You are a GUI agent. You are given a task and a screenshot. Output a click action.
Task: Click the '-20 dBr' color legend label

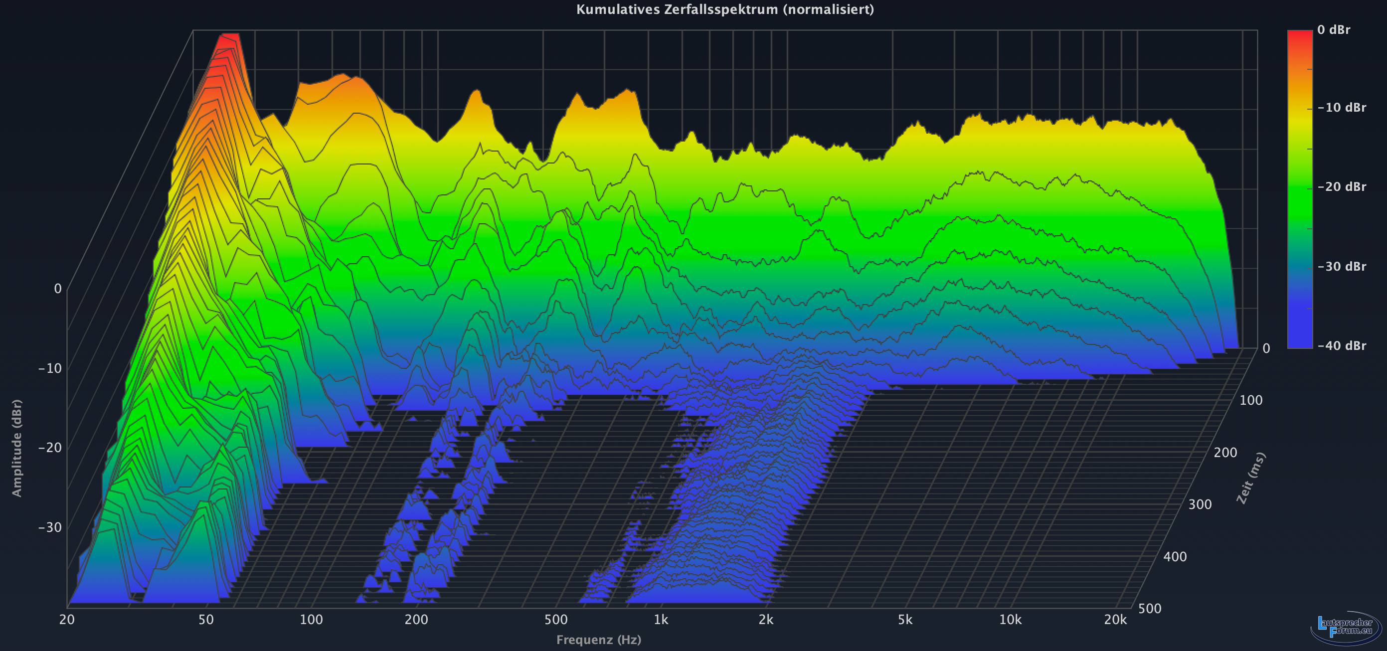pyautogui.click(x=1341, y=187)
